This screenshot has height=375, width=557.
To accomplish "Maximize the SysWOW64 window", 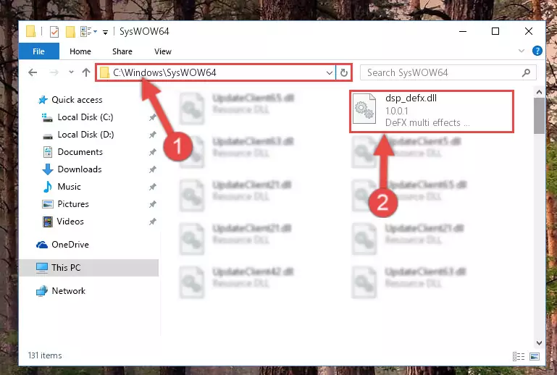I will click(x=495, y=31).
